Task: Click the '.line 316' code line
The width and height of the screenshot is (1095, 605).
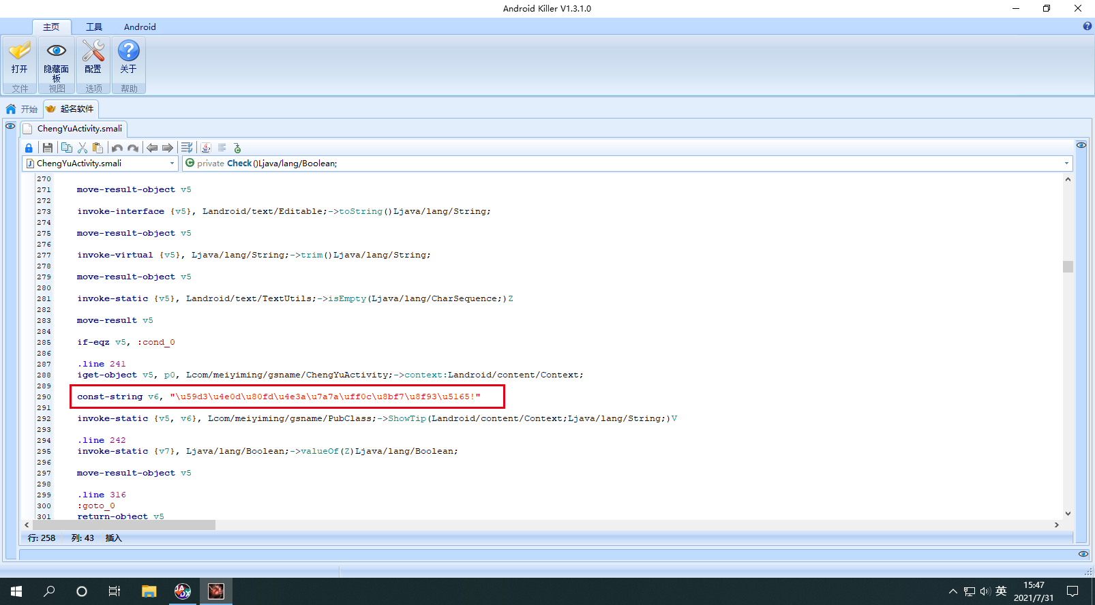Action: (x=102, y=495)
